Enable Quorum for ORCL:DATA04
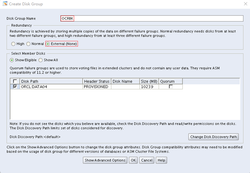Screen dimensions: 250x173 point(171,87)
